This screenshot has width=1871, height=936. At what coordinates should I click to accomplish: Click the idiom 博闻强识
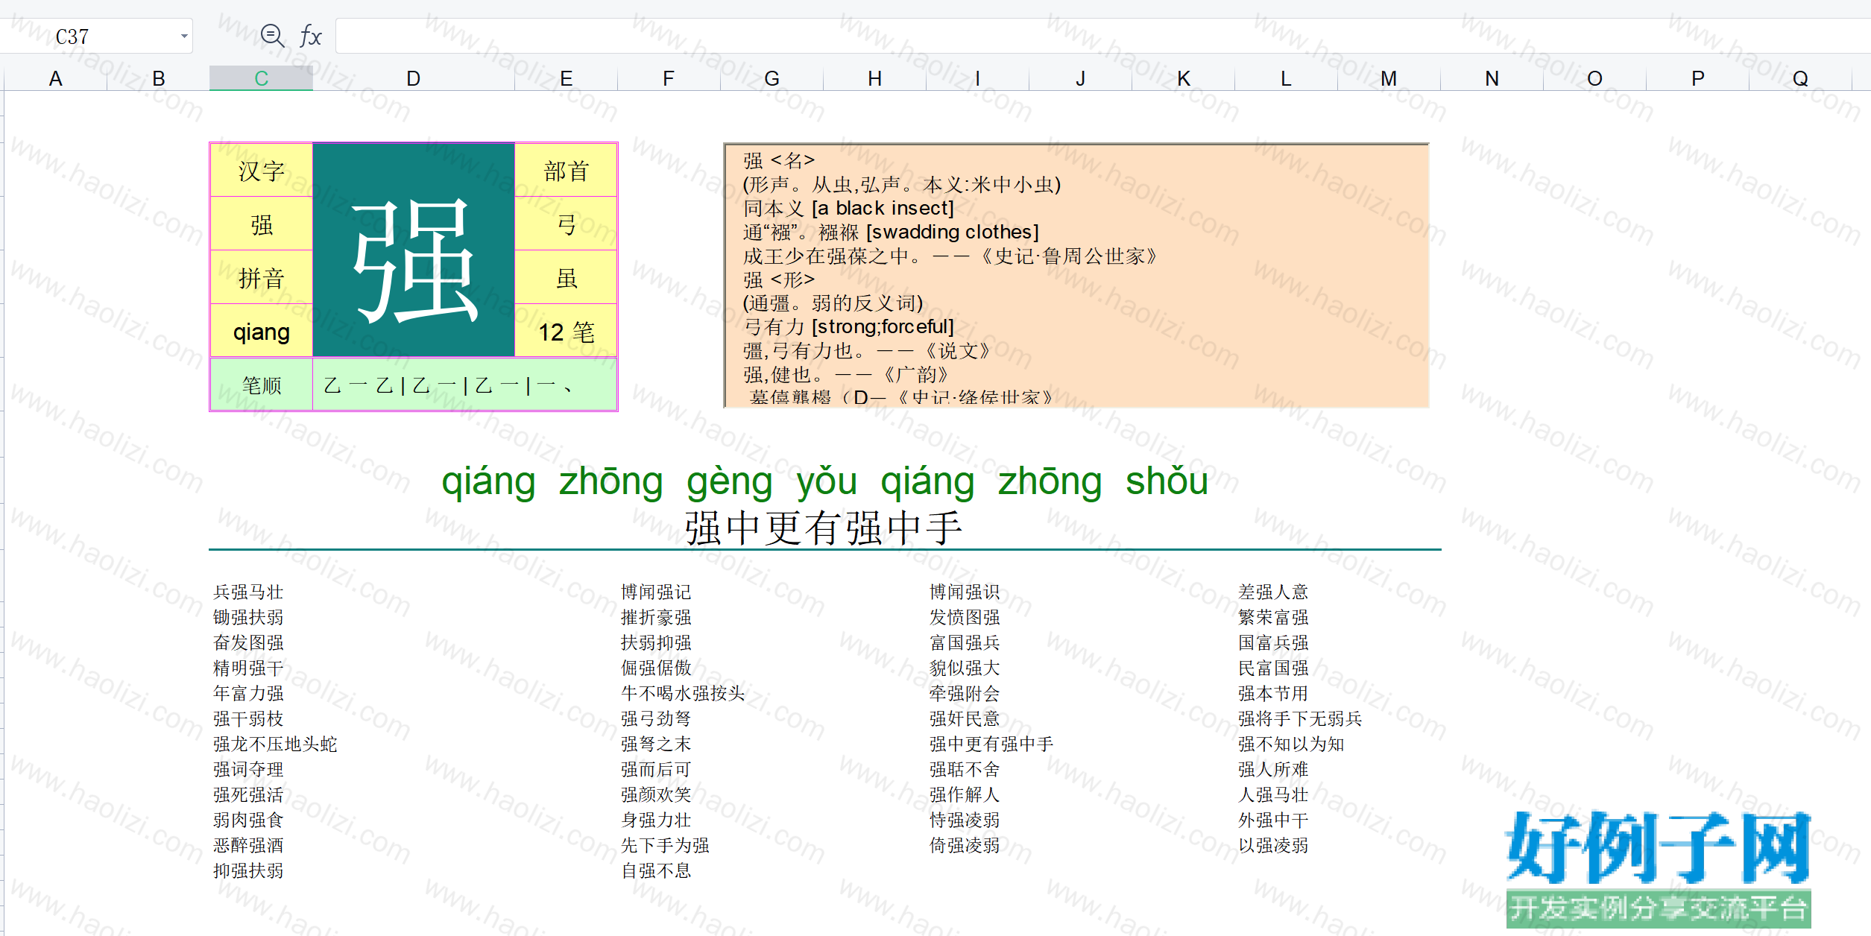[965, 592]
